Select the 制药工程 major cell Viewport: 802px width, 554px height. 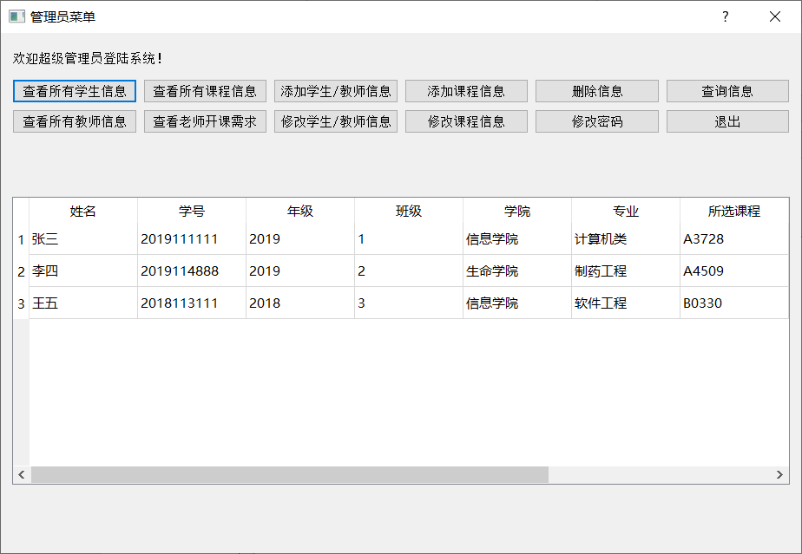(626, 270)
